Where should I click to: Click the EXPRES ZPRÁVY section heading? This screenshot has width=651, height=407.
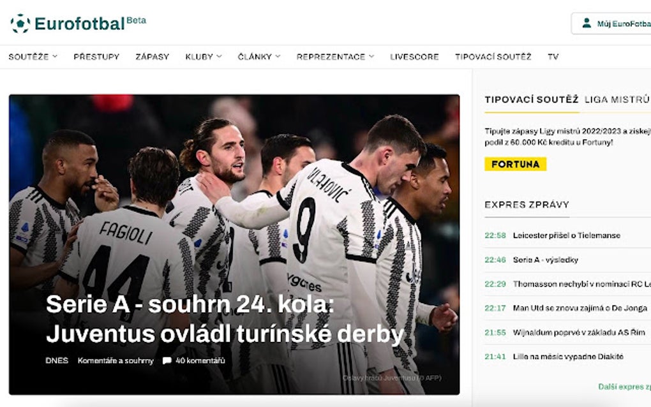(x=527, y=205)
